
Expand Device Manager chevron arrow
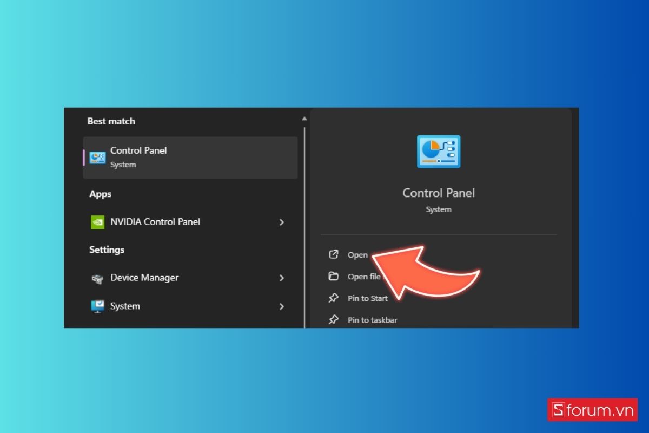[x=282, y=278]
